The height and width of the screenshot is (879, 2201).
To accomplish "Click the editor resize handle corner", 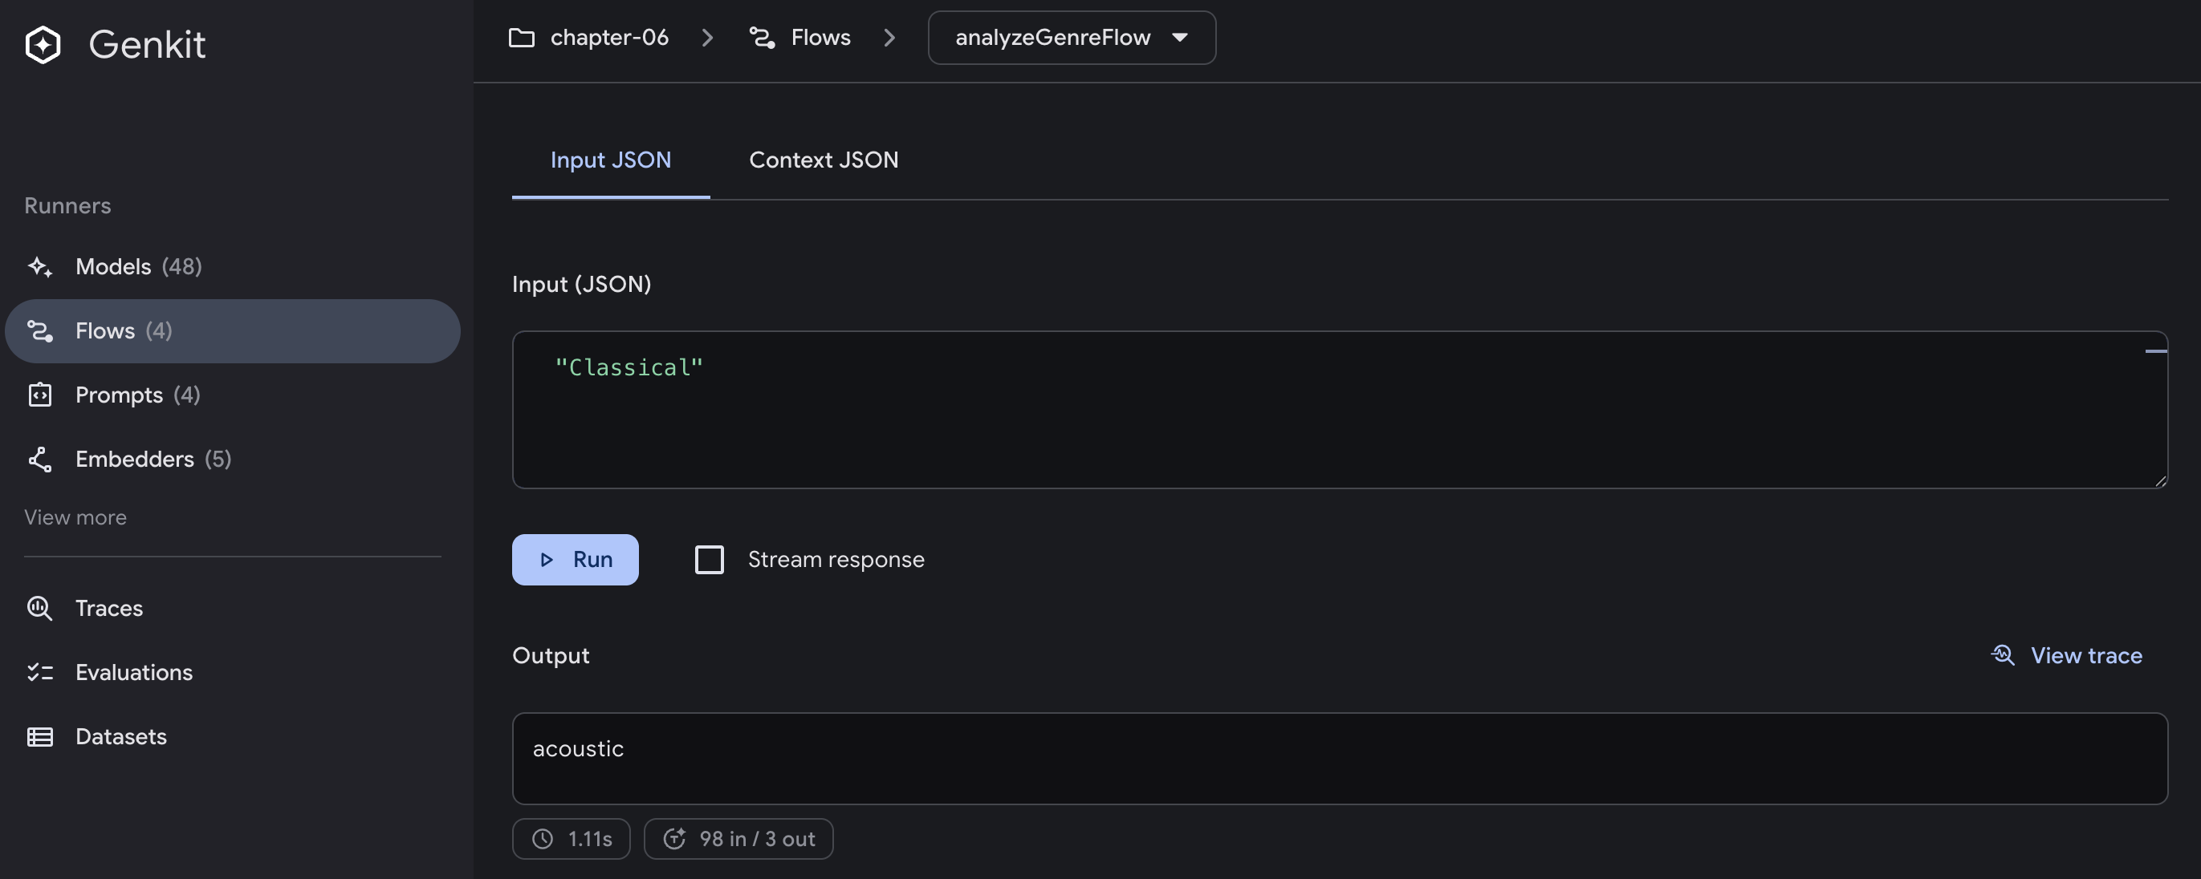I will click(2160, 480).
